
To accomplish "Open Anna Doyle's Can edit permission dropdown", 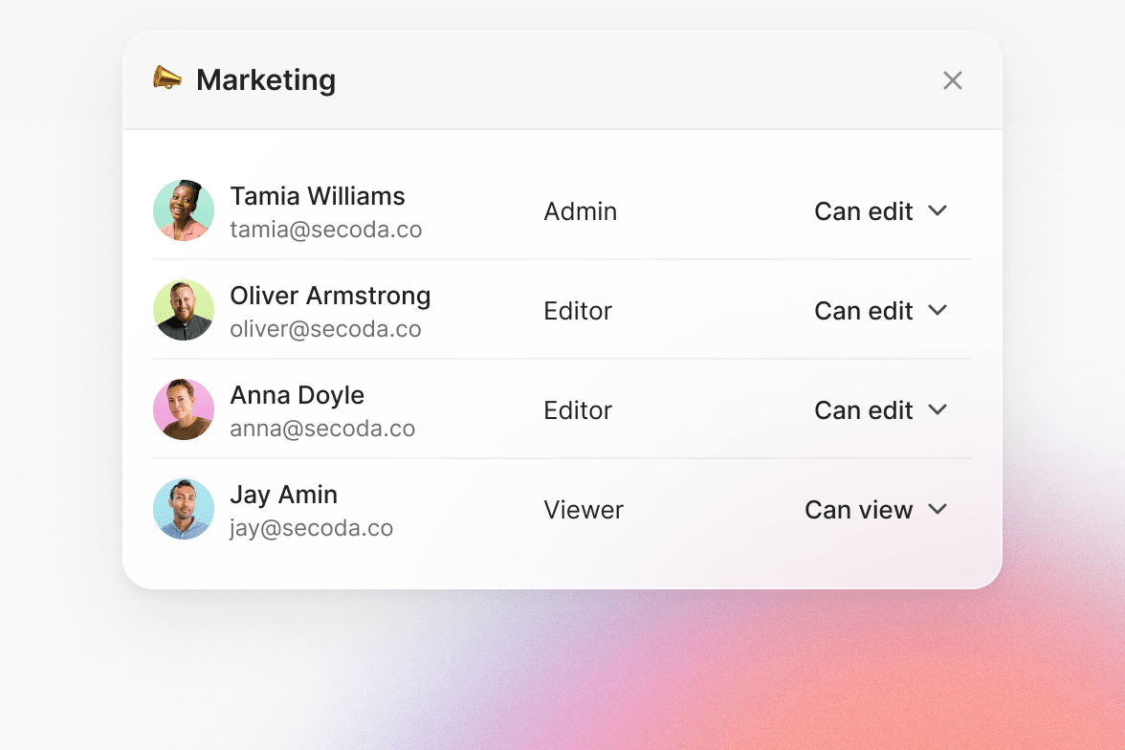I will 880,410.
